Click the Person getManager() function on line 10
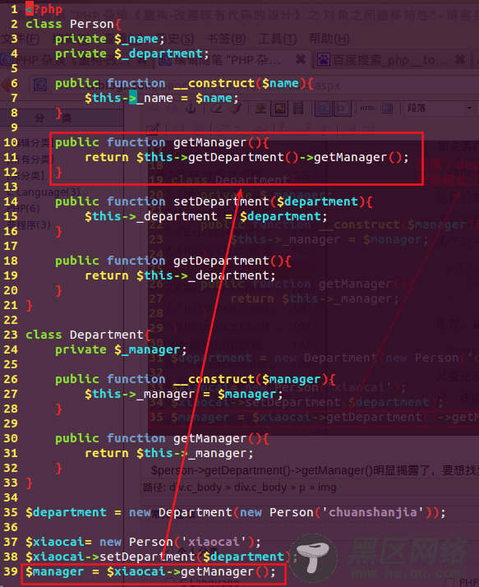The height and width of the screenshot is (587, 479). 162,142
